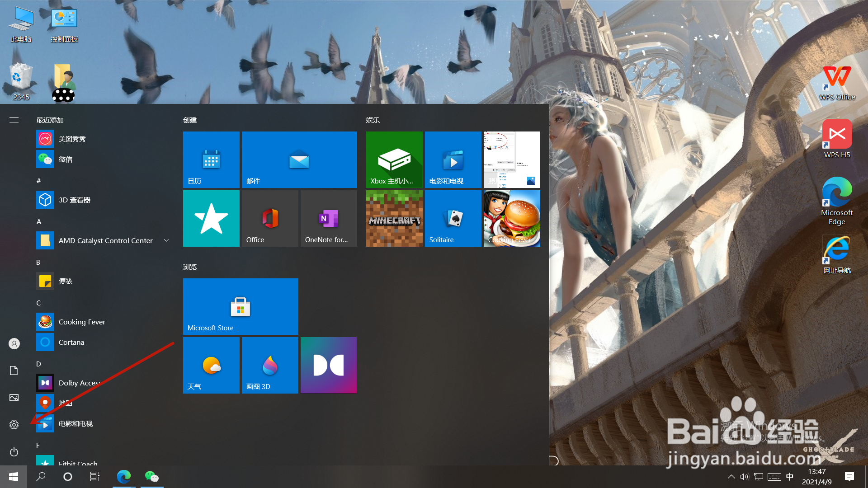Image resolution: width=868 pixels, height=488 pixels.
Task: Expand the Start menu hamburger button
Action: [x=14, y=120]
